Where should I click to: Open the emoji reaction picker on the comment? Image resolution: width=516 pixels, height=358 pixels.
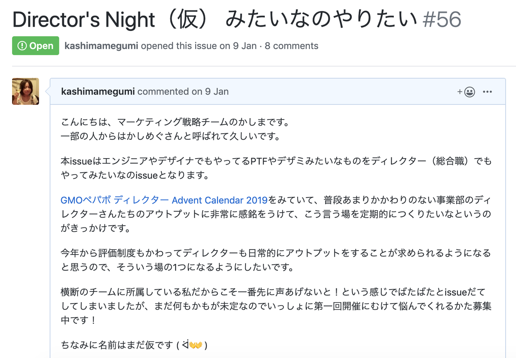(x=469, y=92)
